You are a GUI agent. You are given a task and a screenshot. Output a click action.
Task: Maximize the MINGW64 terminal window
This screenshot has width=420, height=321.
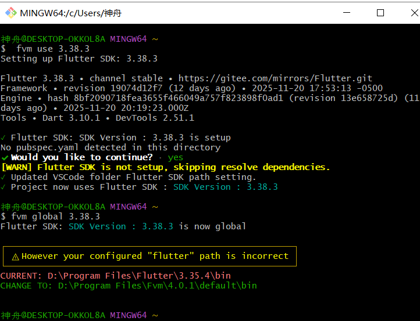380,13
